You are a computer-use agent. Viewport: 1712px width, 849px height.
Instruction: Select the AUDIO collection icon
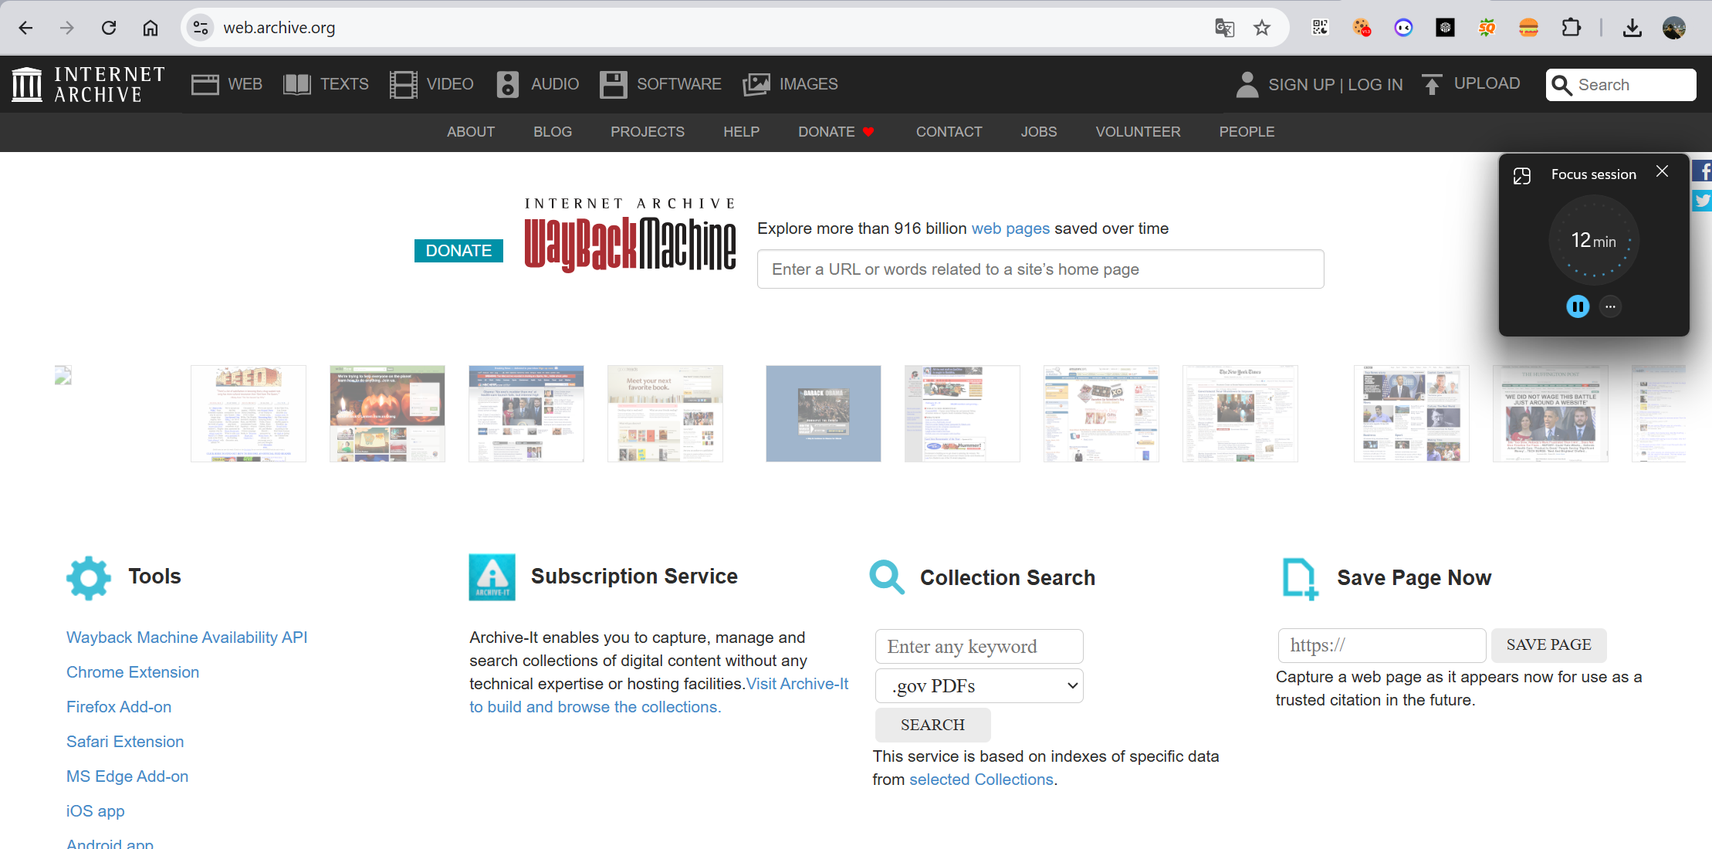(x=507, y=83)
